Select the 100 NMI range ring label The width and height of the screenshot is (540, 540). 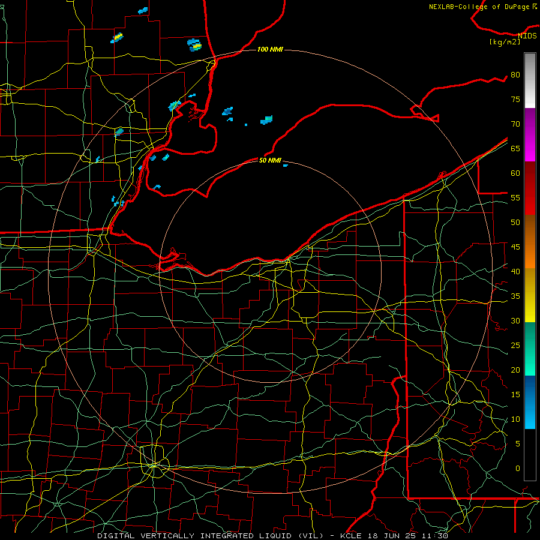pyautogui.click(x=270, y=50)
